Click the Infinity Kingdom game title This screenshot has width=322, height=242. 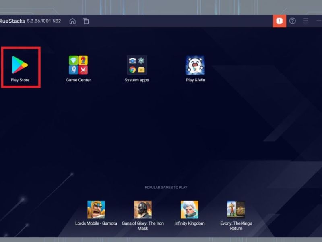pos(189,223)
